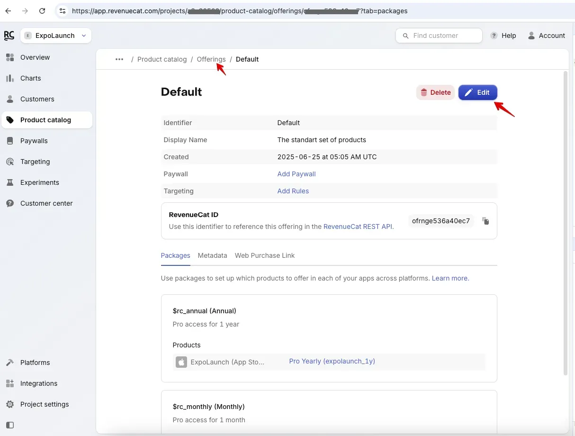
Task: Open Paywalls in the sidebar
Action: click(47, 141)
